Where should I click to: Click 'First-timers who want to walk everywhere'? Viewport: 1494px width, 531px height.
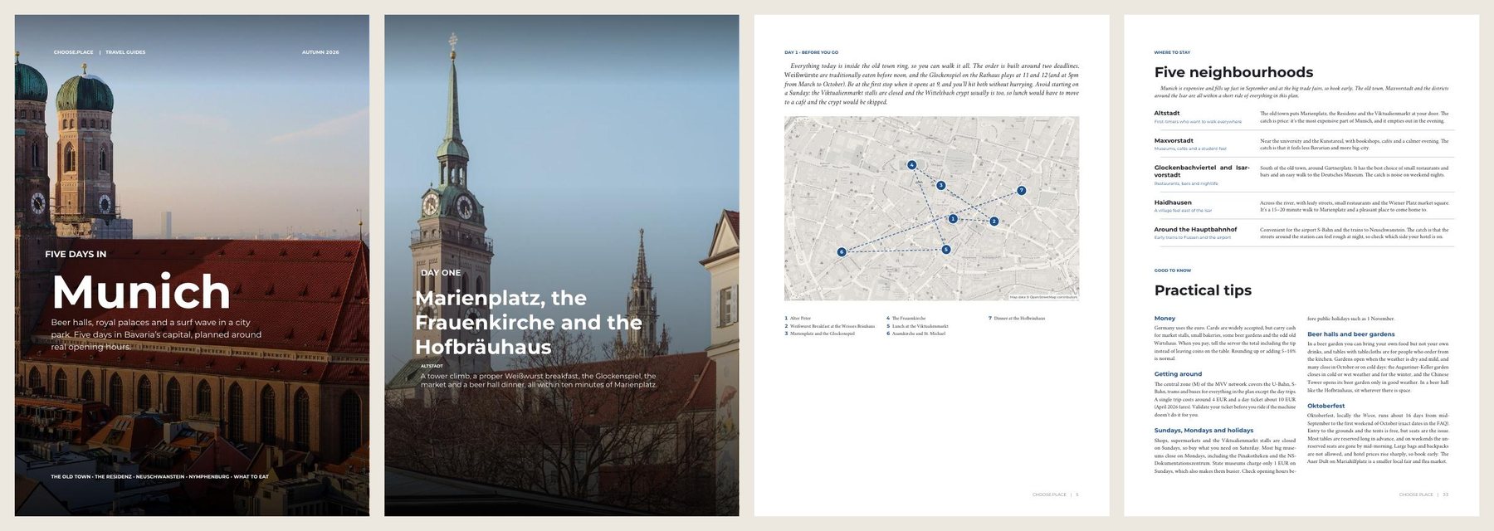[1198, 122]
